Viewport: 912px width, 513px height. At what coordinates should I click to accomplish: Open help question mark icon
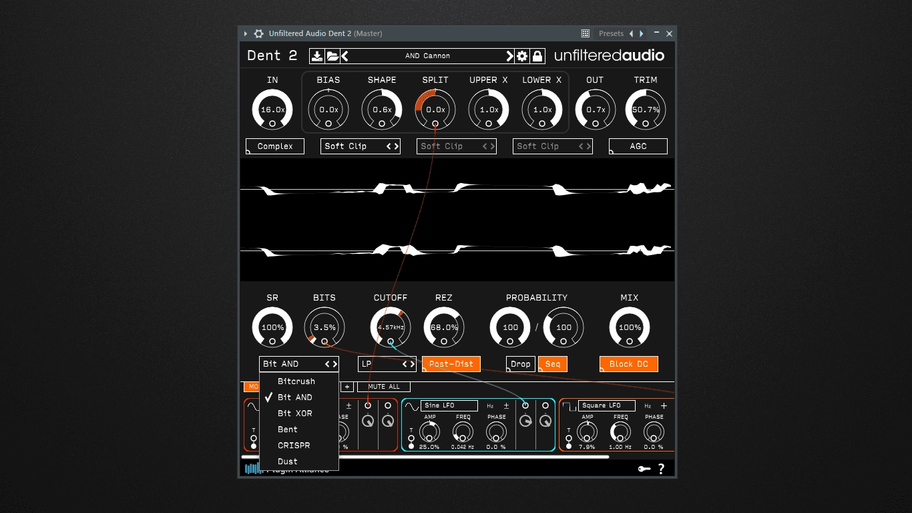[661, 469]
